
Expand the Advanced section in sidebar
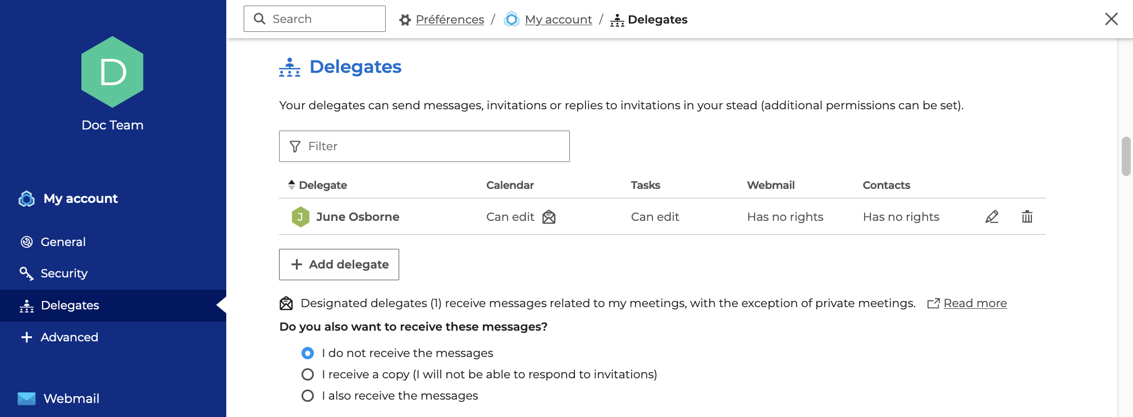[69, 337]
